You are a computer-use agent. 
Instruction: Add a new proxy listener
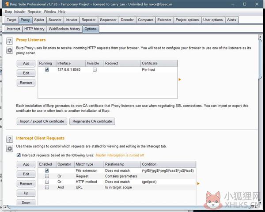click(26, 64)
